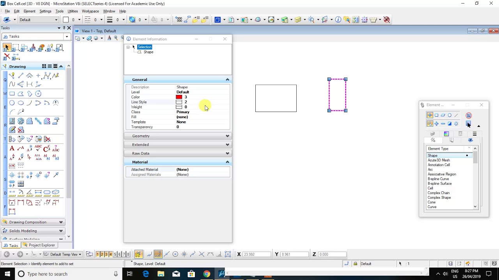Select the Element Selection tool in Tasks
Image resolution: width=499 pixels, height=280 pixels.
coord(7,48)
